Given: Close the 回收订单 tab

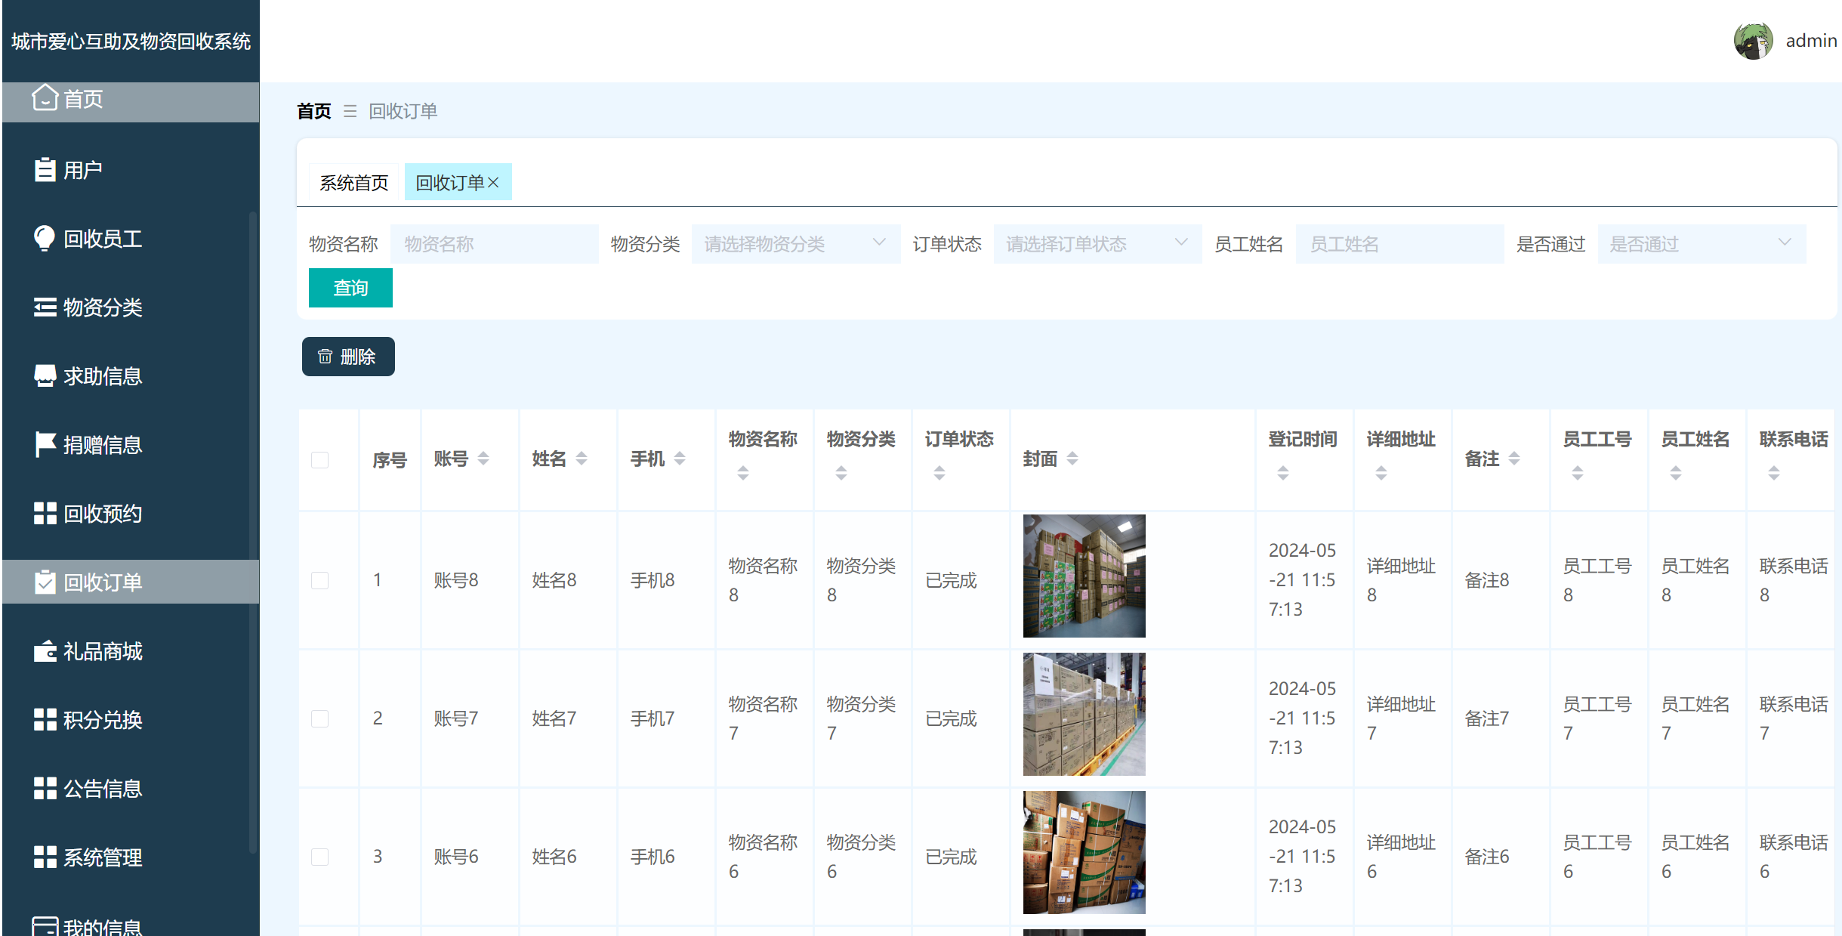Looking at the screenshot, I should (x=495, y=181).
